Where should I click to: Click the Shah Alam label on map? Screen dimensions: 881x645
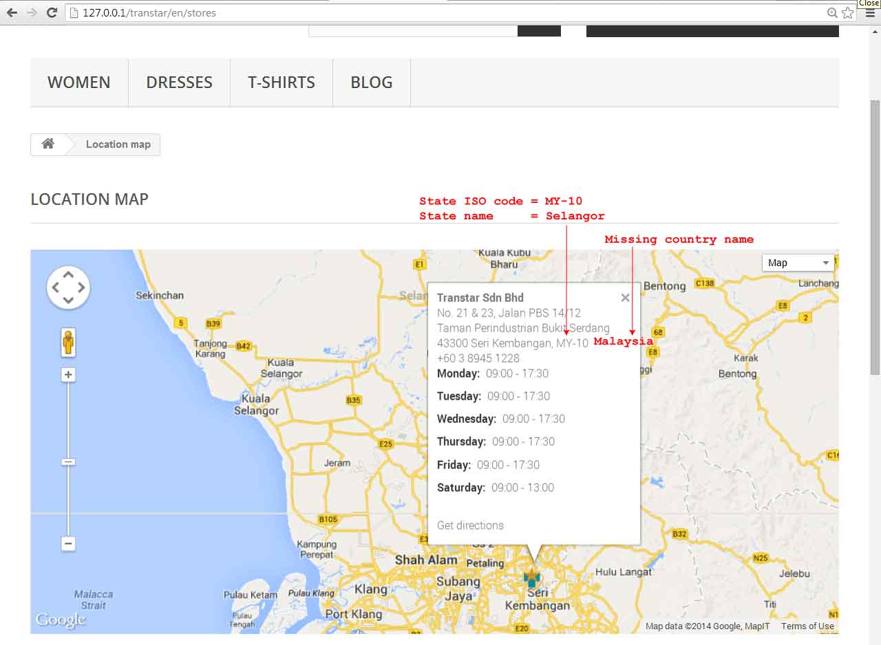(x=425, y=560)
